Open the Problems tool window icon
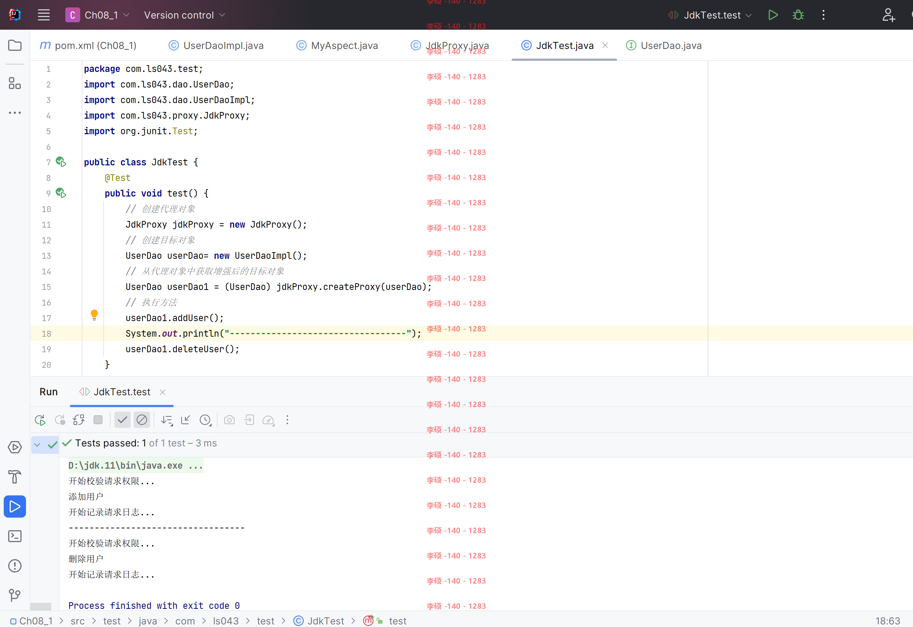The image size is (913, 627). 15,566
